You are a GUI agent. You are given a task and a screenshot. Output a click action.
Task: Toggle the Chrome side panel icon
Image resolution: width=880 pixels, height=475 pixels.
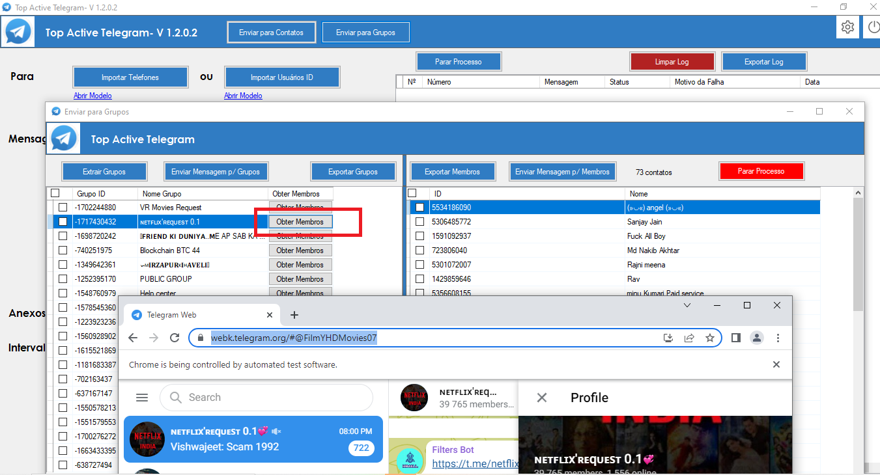click(736, 338)
